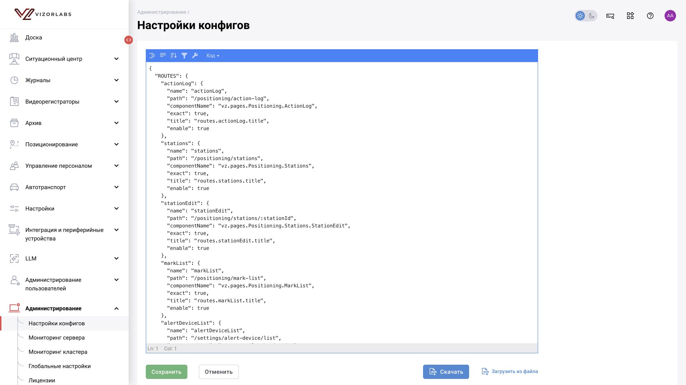Compact JSON with the compact icon

(x=163, y=56)
